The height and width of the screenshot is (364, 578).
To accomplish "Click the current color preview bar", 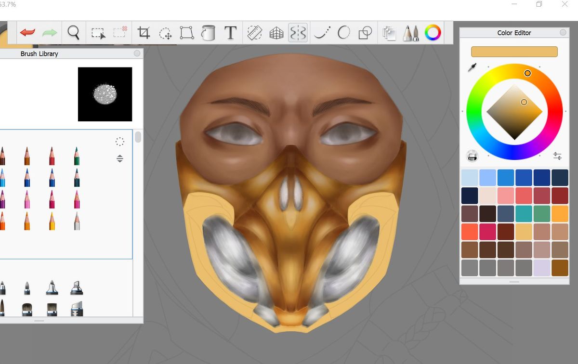I will 514,52.
